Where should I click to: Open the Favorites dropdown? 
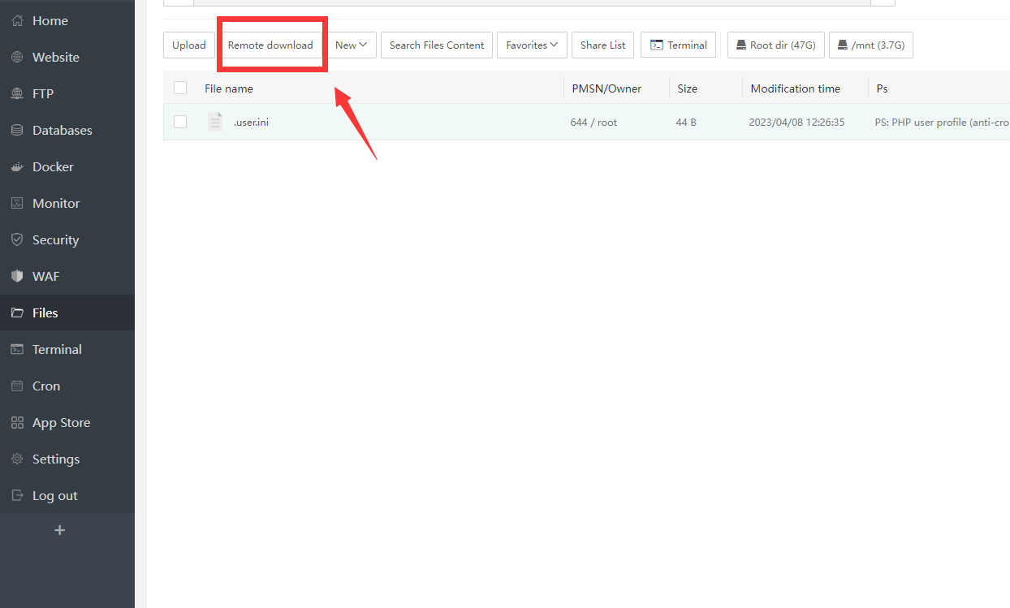pos(532,45)
